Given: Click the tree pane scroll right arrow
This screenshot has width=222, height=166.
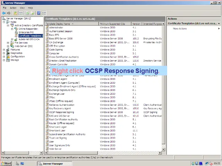Looking at the screenshot, I should 41,153.
